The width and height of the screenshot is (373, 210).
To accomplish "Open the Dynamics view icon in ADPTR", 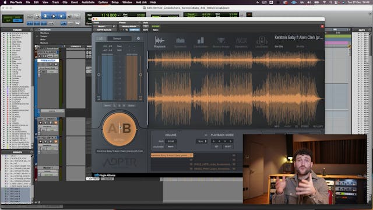I will click(241, 42).
